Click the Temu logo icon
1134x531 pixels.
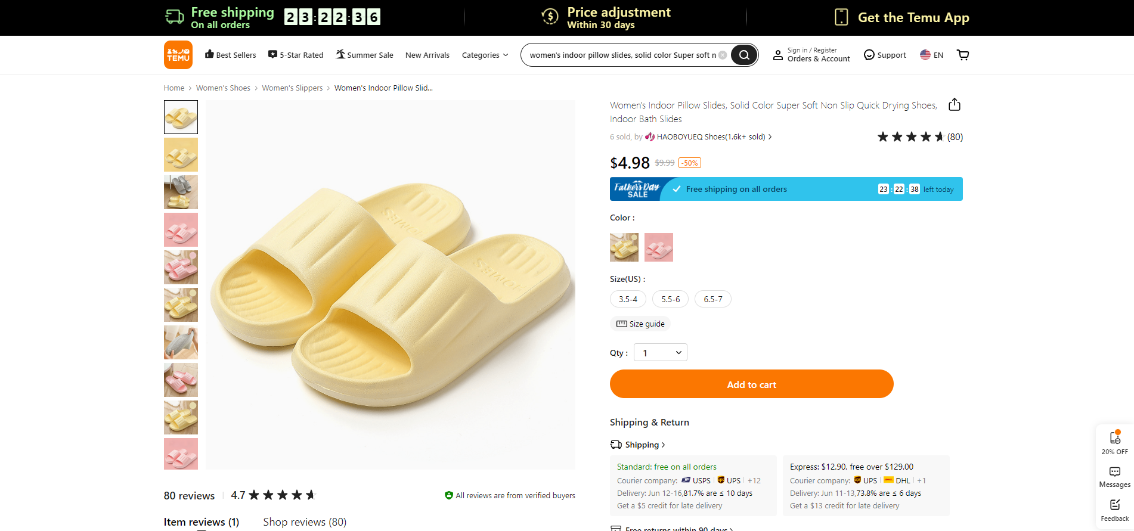(x=178, y=55)
